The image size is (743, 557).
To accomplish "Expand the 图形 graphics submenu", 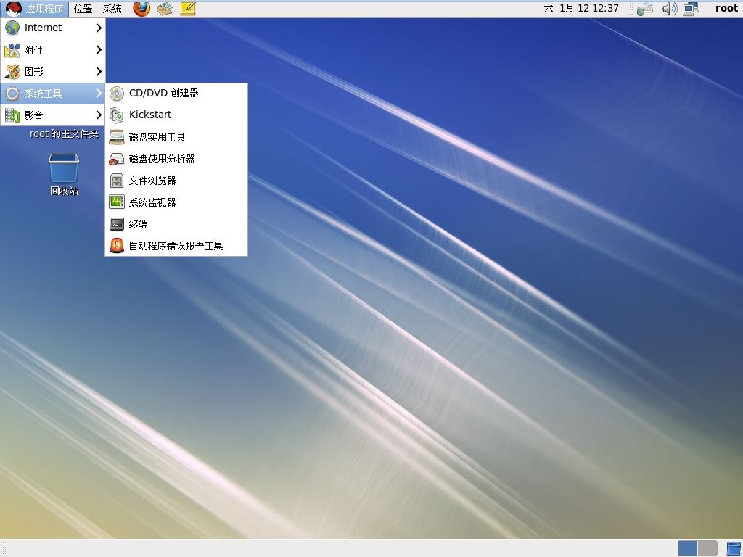I will 52,72.
